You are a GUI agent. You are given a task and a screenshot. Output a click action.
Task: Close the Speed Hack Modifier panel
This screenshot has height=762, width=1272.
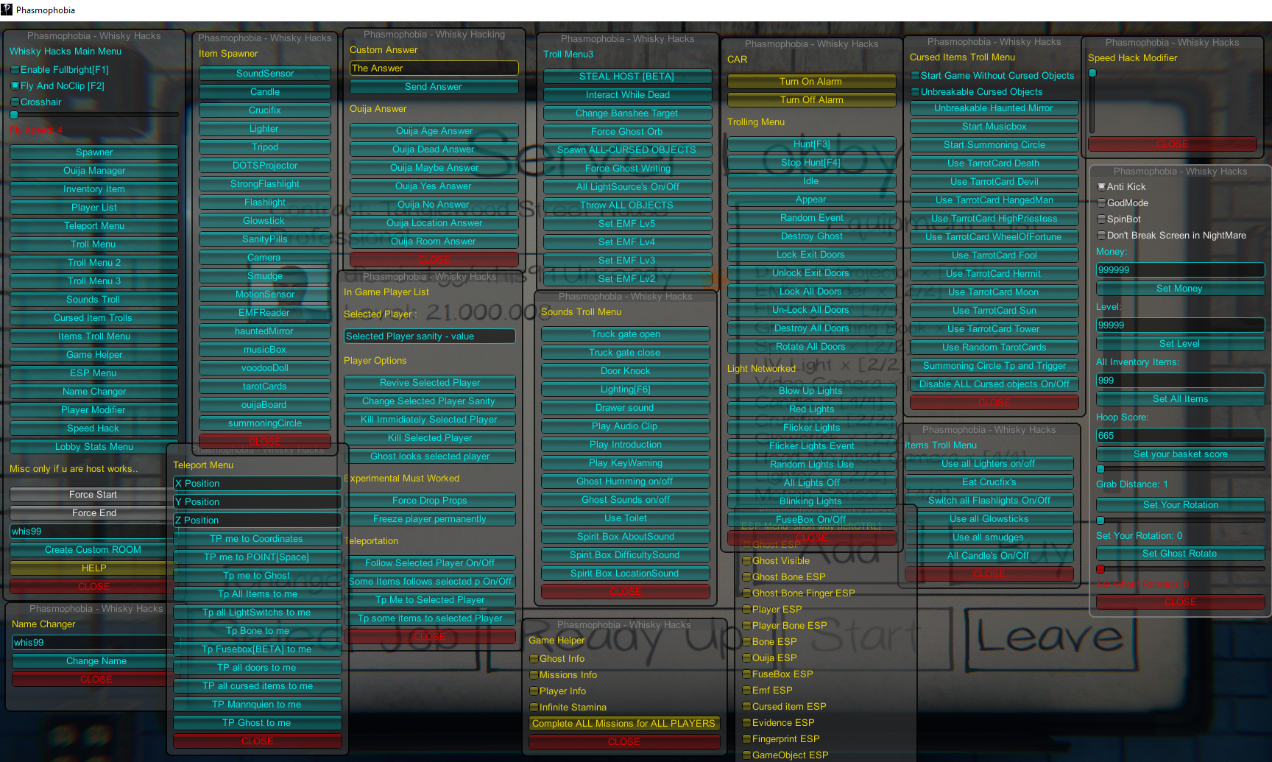tap(1172, 144)
